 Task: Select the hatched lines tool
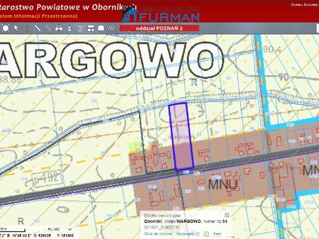[x=111, y=28]
